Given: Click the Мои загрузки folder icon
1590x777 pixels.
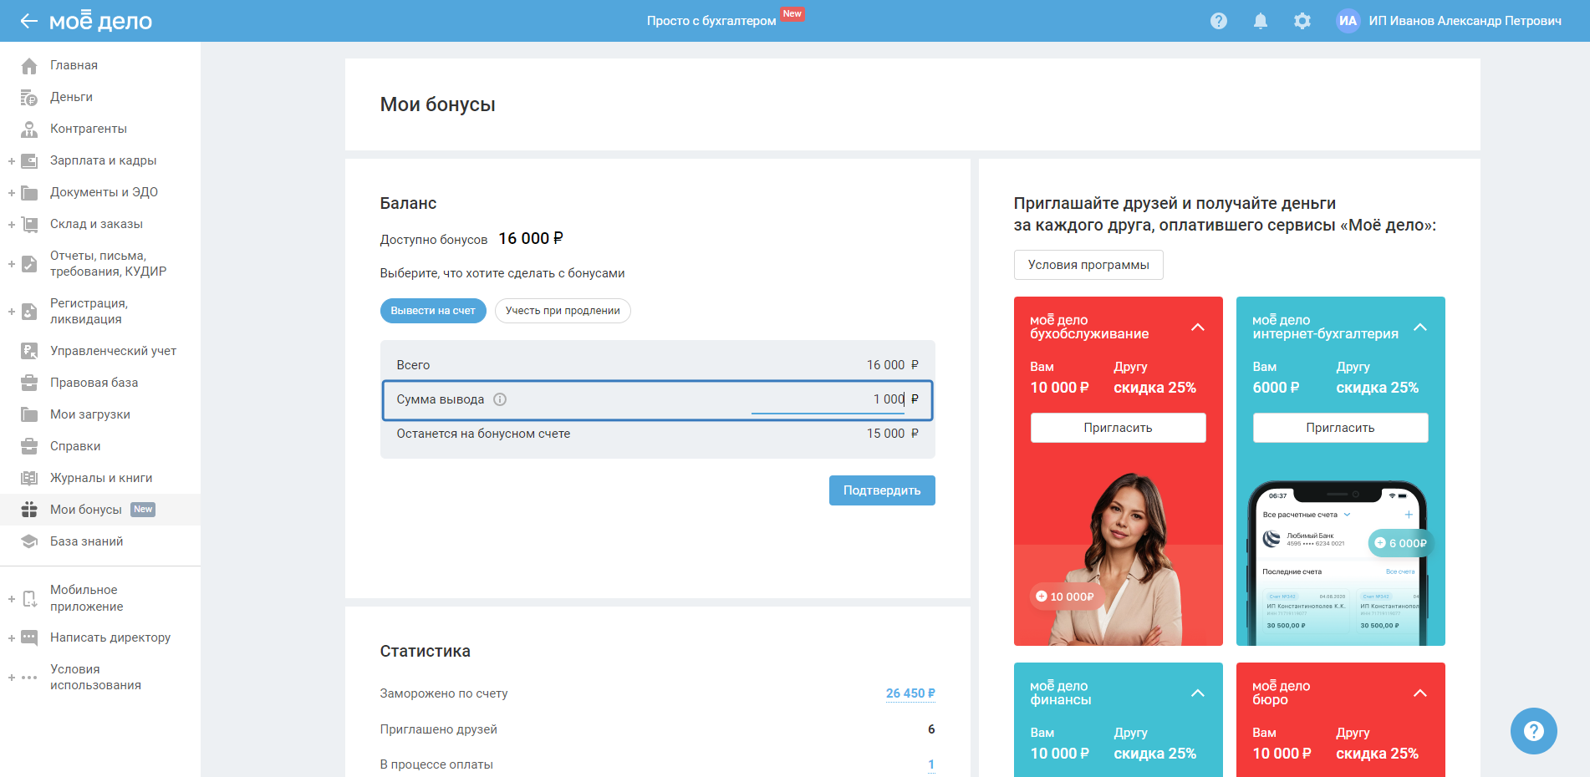Looking at the screenshot, I should [29, 414].
